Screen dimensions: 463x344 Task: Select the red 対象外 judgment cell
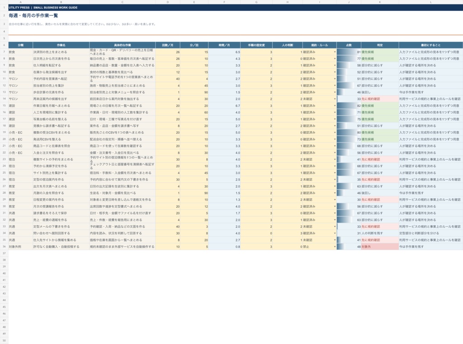[x=380, y=247]
